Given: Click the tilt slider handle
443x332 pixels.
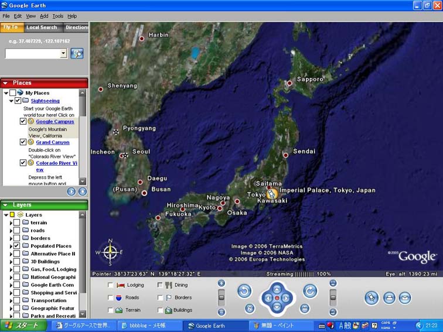Looking at the screenshot, I should [x=333, y=297].
